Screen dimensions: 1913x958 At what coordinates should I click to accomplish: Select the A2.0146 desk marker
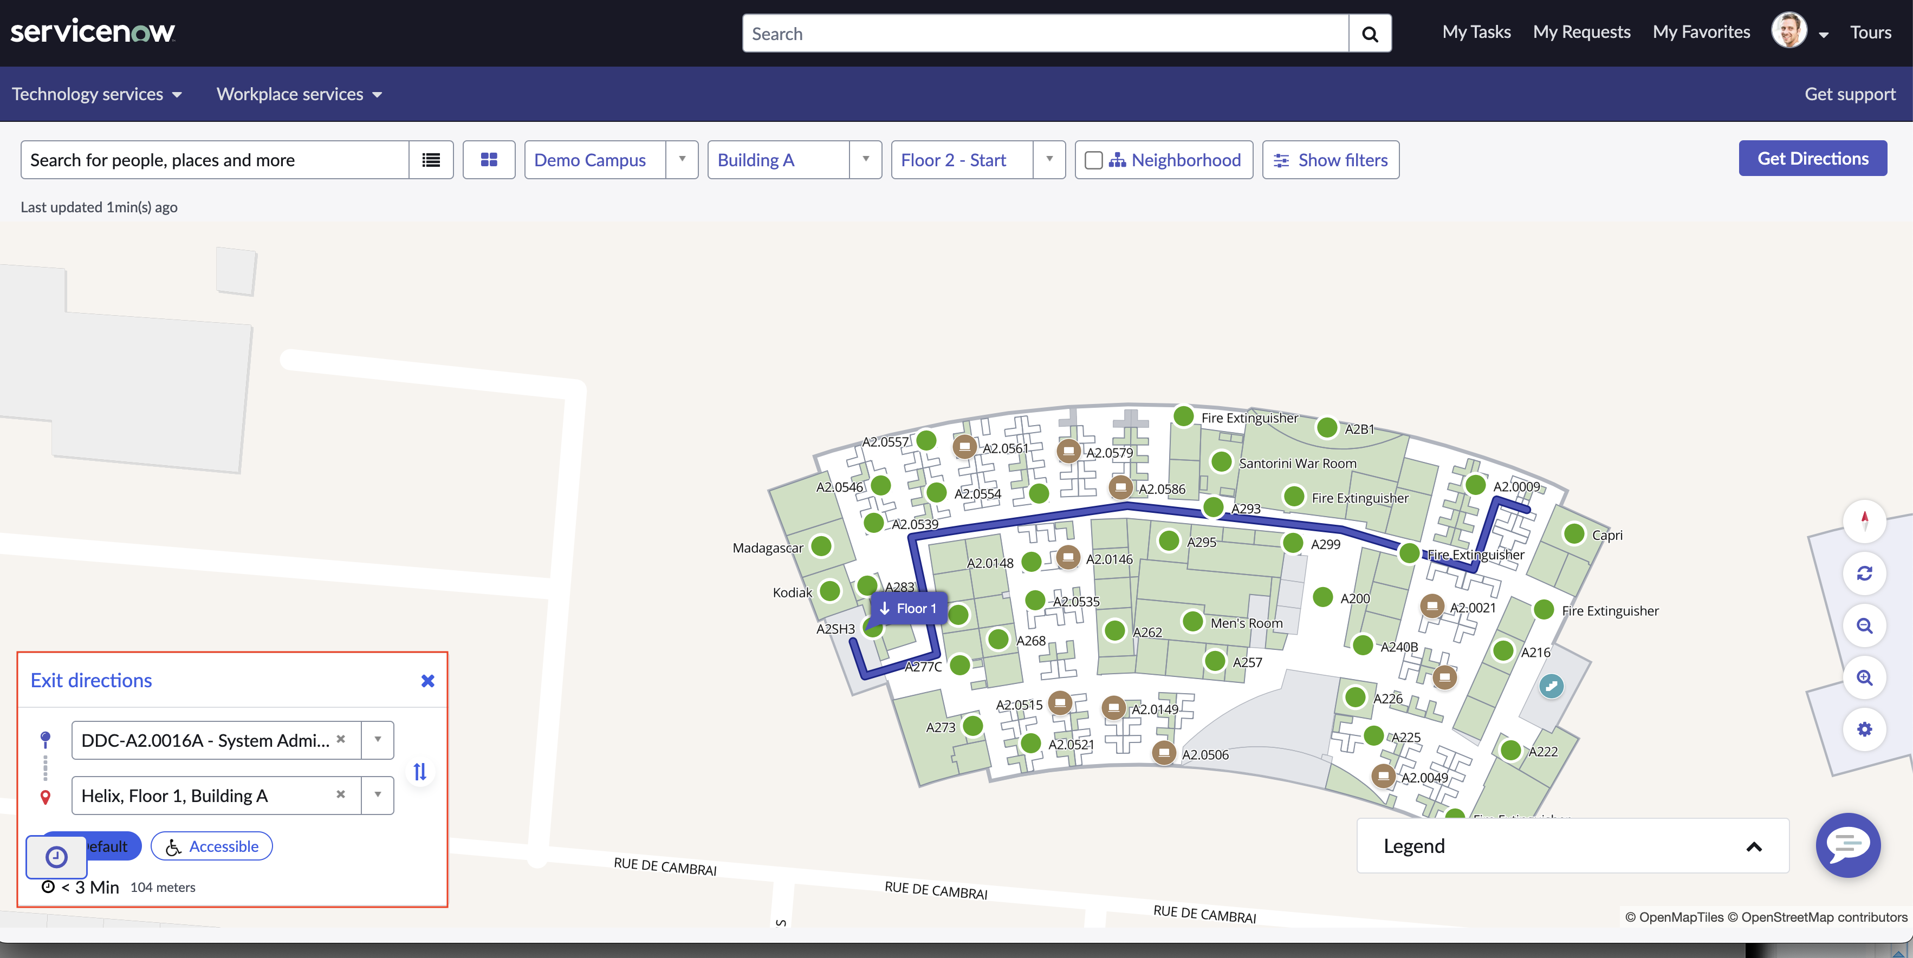[x=1067, y=557]
